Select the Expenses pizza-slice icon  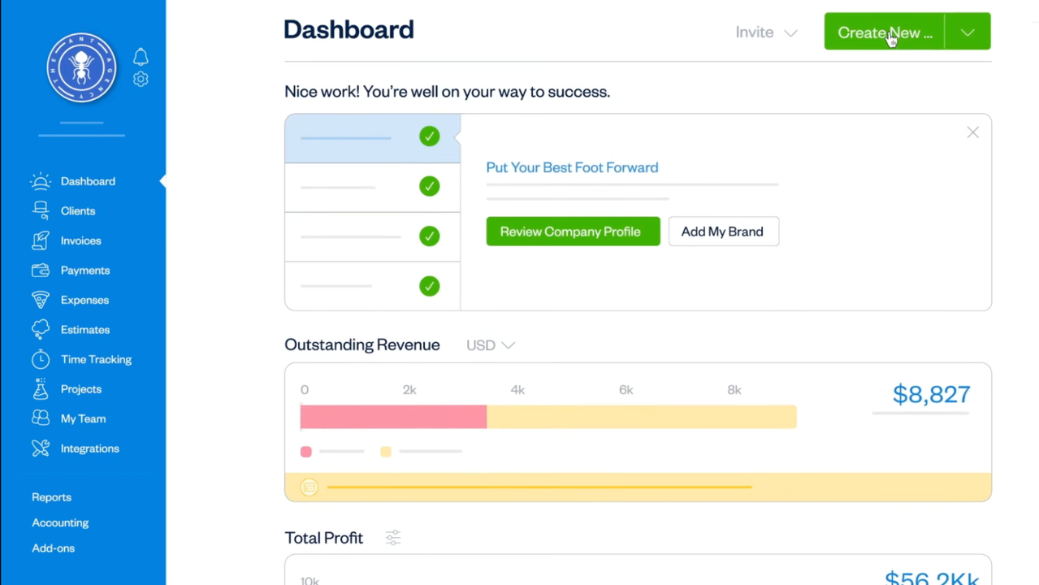(x=41, y=300)
